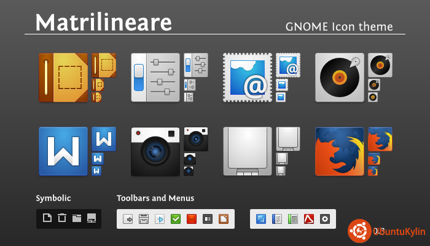Select the symbolic folder icon
Screen dimensions: 430x246
(77, 218)
